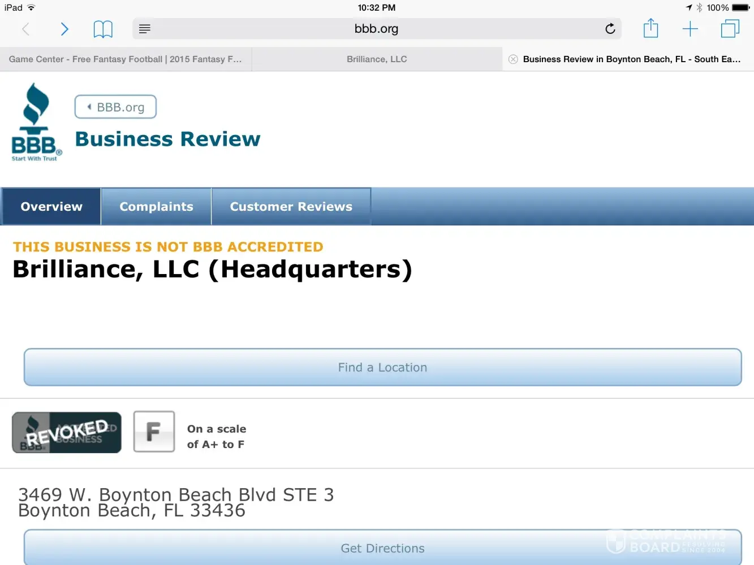
Task: Click the 'Boynton Beach, FL 33436' line
Action: pos(132,511)
